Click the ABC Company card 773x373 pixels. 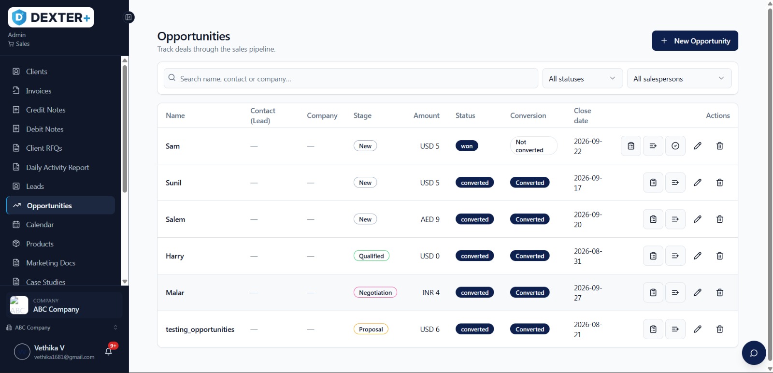pos(64,305)
